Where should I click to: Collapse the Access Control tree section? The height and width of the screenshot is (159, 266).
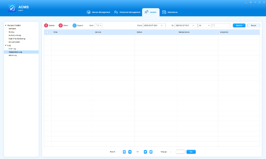pos(6,25)
